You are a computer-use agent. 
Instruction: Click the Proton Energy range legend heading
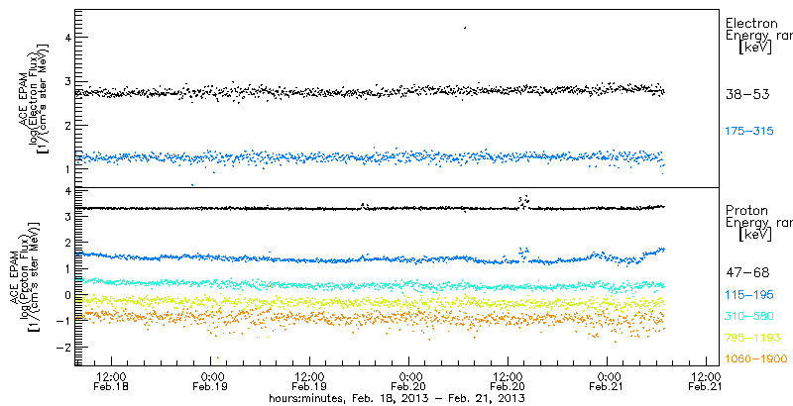(x=758, y=223)
